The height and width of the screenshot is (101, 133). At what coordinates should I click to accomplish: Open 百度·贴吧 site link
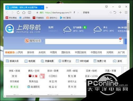(91, 71)
